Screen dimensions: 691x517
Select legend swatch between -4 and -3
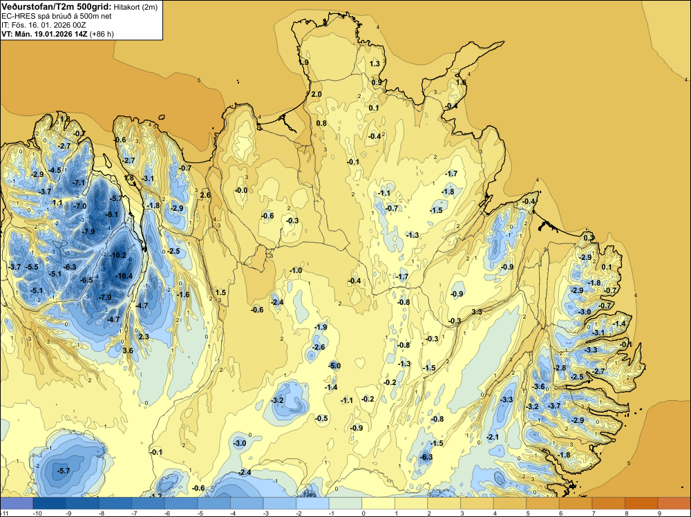click(x=247, y=503)
